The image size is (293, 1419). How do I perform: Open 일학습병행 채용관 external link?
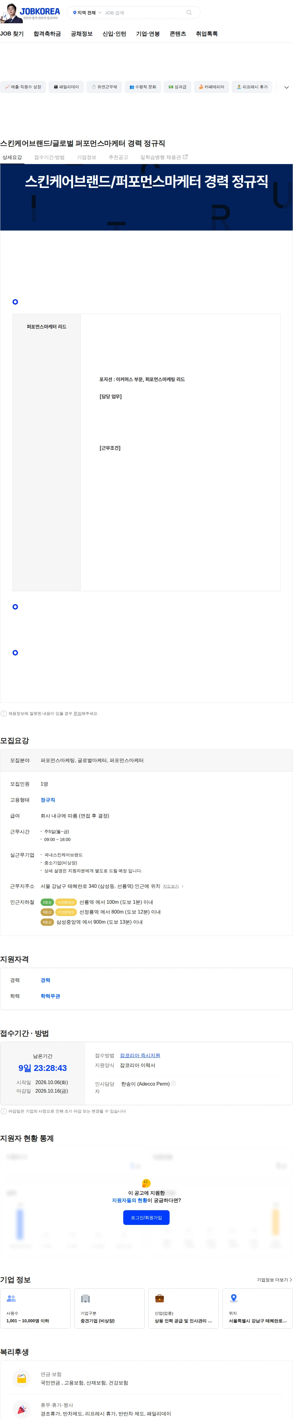point(164,158)
